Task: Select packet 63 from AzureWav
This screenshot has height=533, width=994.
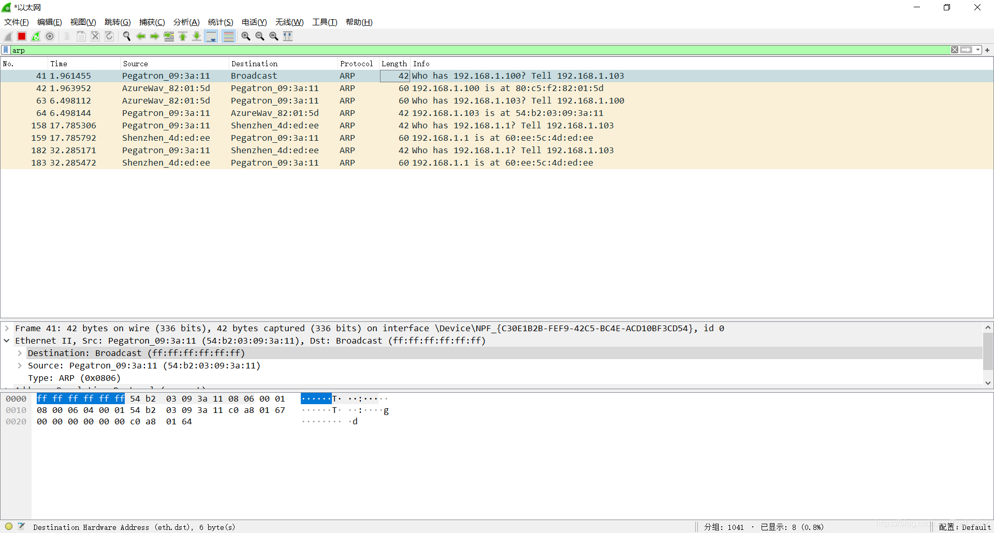Action: coord(496,100)
